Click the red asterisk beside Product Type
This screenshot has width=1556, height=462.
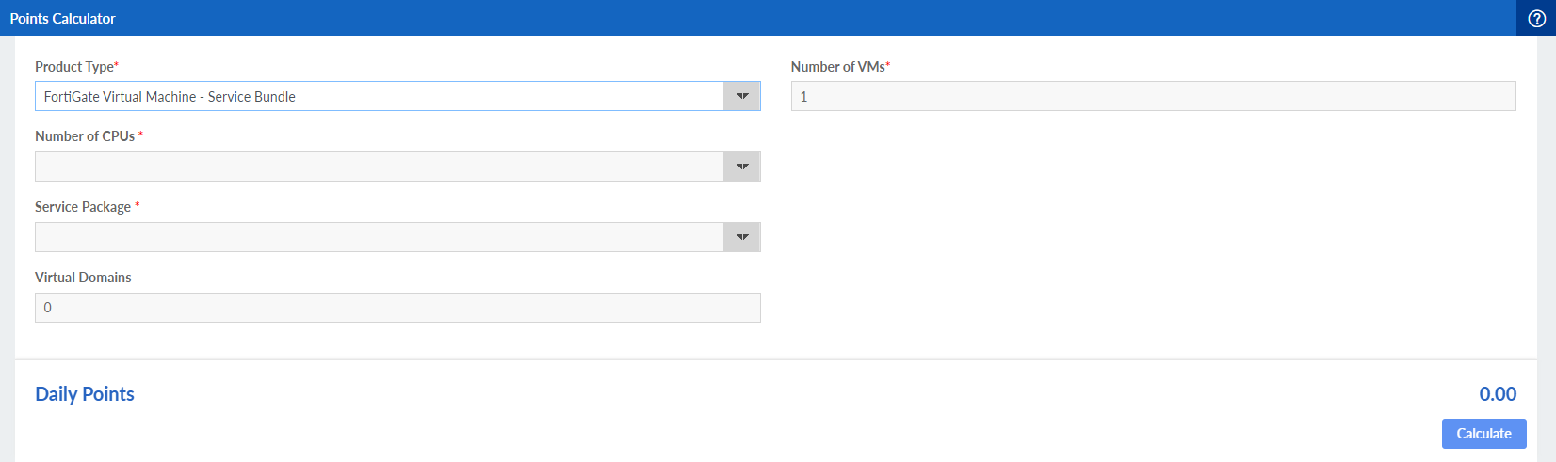tap(117, 65)
